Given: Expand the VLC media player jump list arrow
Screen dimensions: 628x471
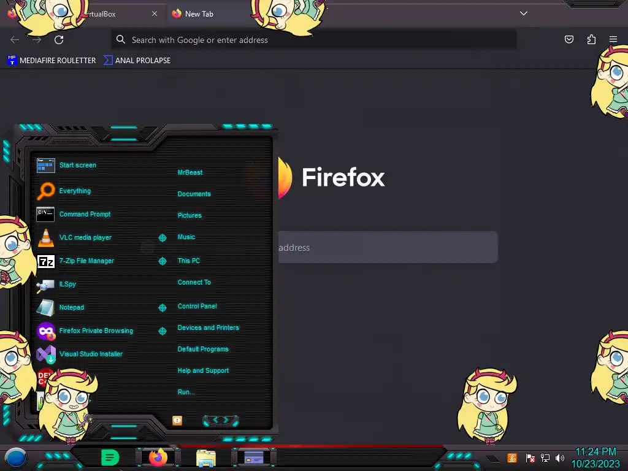Looking at the screenshot, I should coord(162,238).
